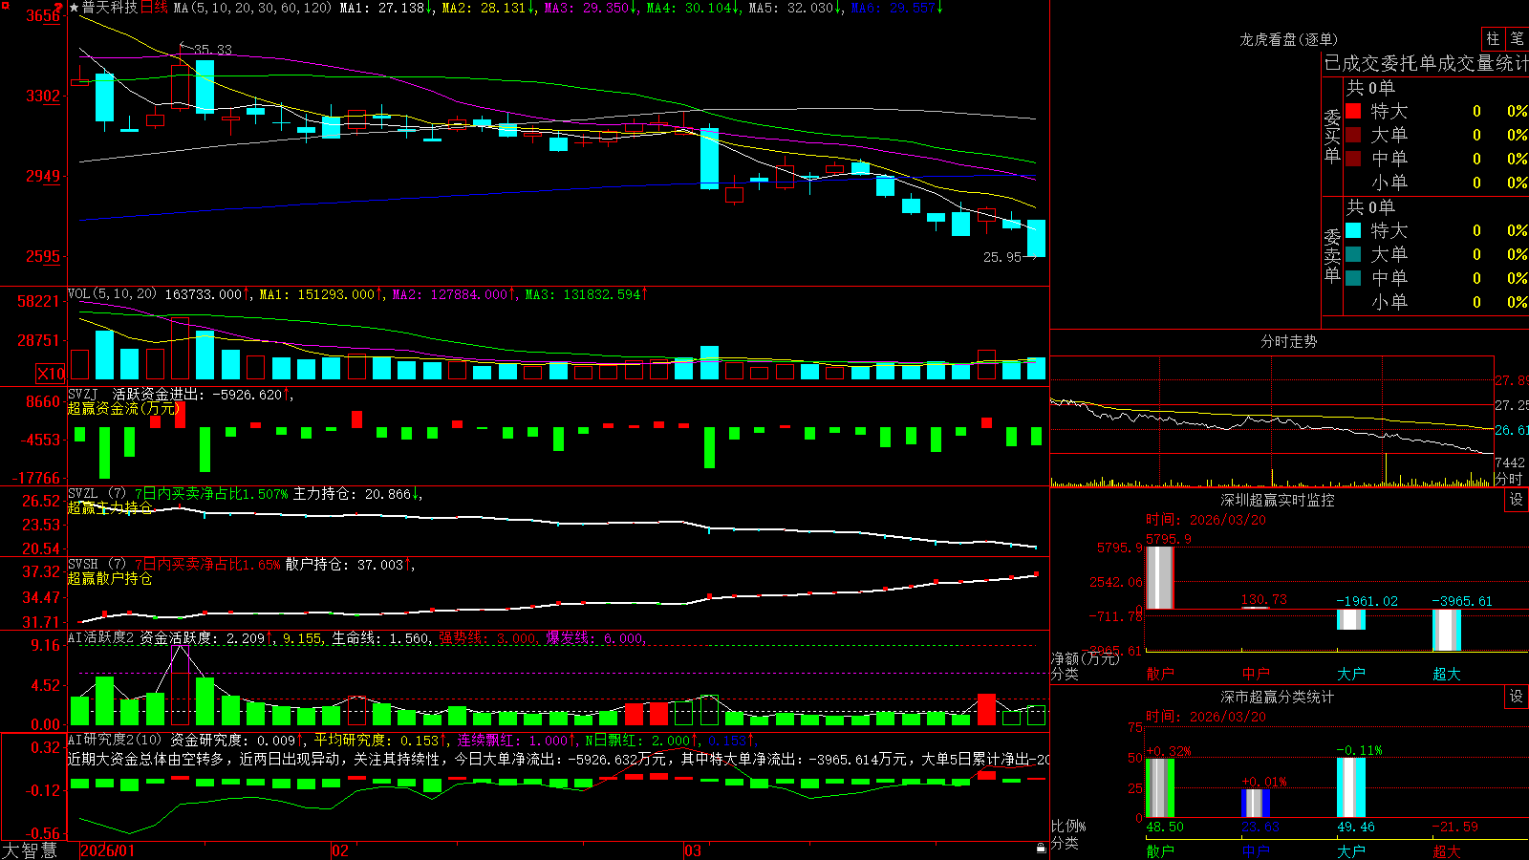The height and width of the screenshot is (860, 1529).
Task: Click the X10 volume scale box
Action: (x=51, y=374)
